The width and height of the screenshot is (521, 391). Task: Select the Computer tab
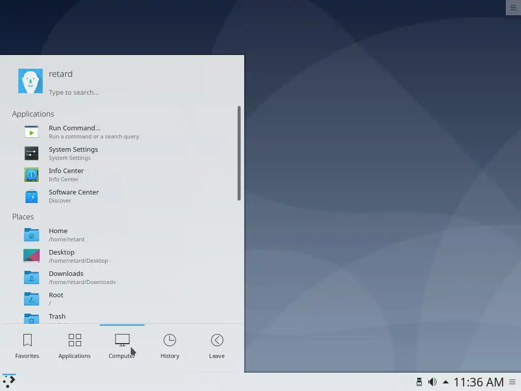point(122,346)
